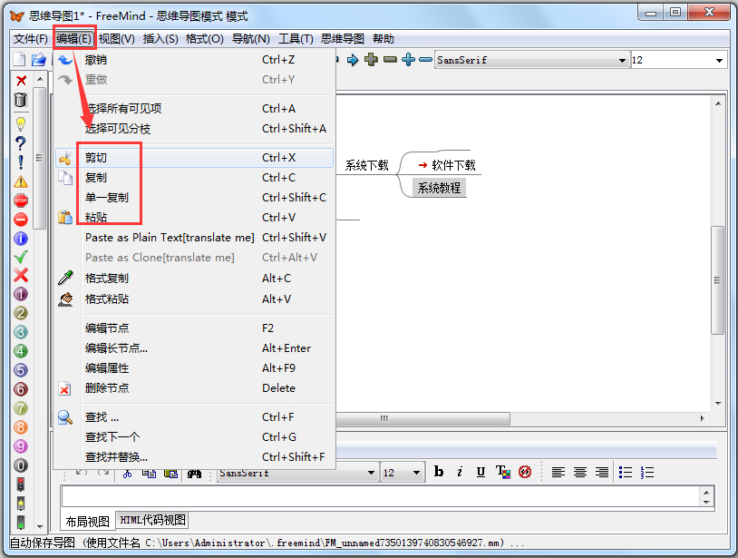
Task: Add the question mark icon
Action: point(21,143)
